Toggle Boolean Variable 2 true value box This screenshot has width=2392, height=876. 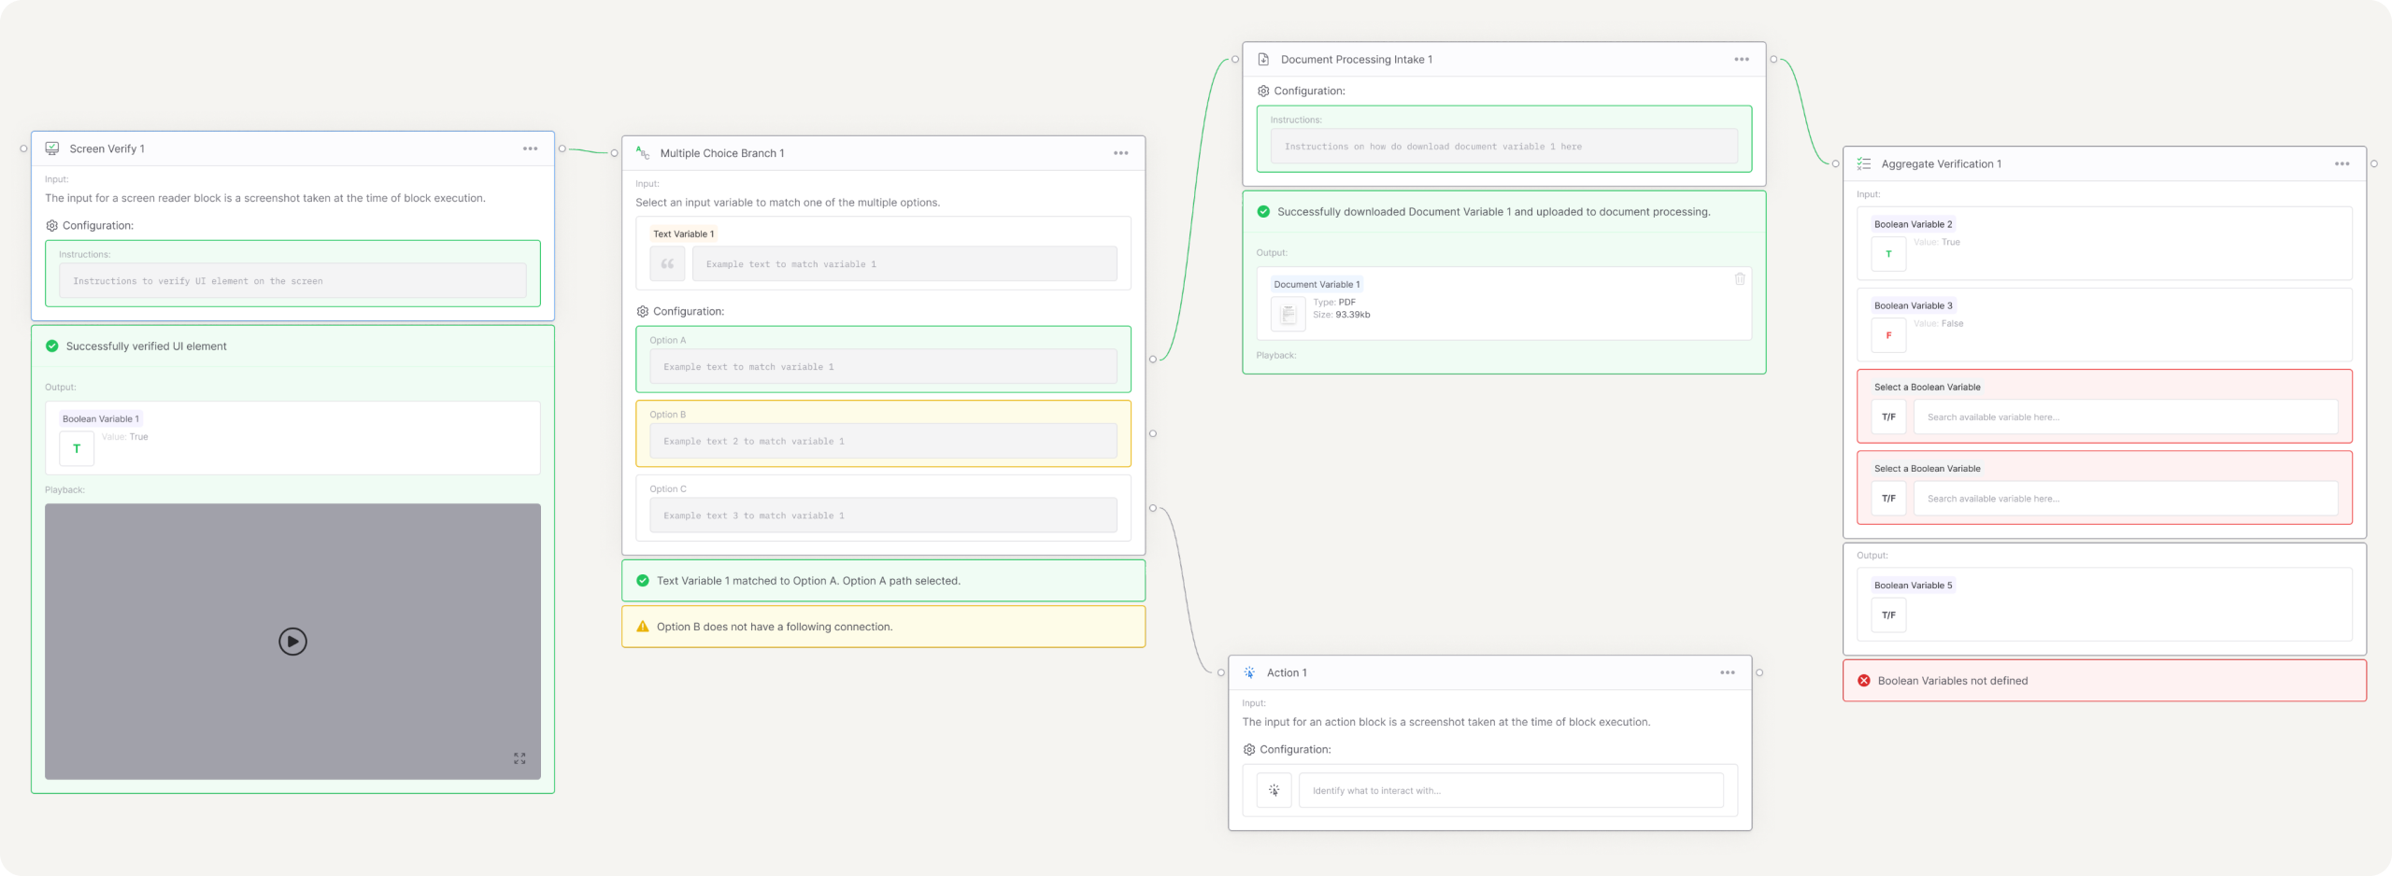[1888, 254]
